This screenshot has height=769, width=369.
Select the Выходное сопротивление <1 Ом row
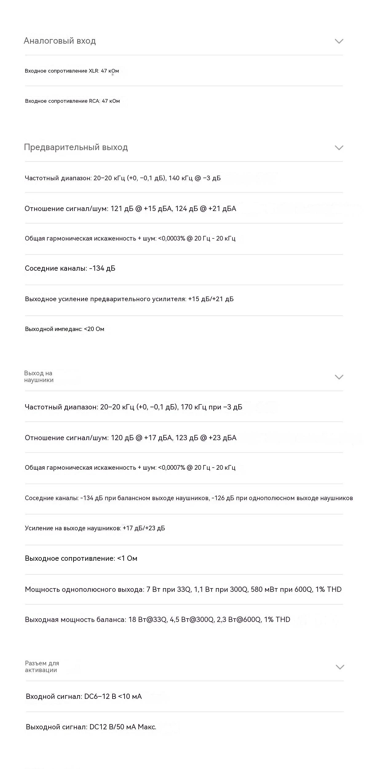tap(184, 558)
